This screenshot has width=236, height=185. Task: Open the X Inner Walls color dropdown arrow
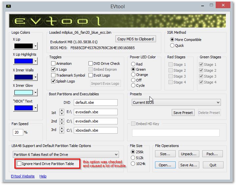[x=35, y=77]
